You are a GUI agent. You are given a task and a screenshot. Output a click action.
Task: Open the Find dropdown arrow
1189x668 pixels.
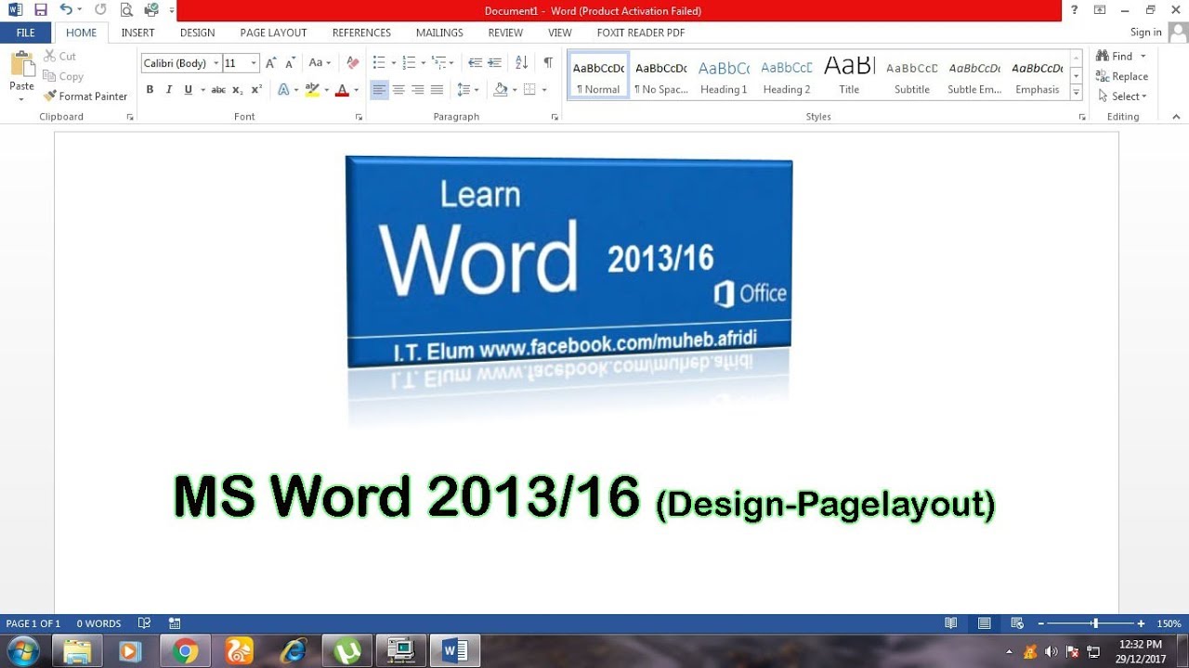(x=1143, y=57)
